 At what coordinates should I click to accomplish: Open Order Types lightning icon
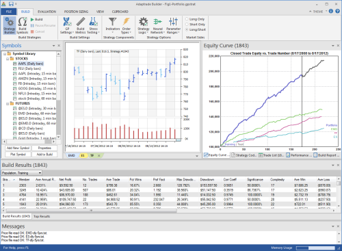[126, 25]
